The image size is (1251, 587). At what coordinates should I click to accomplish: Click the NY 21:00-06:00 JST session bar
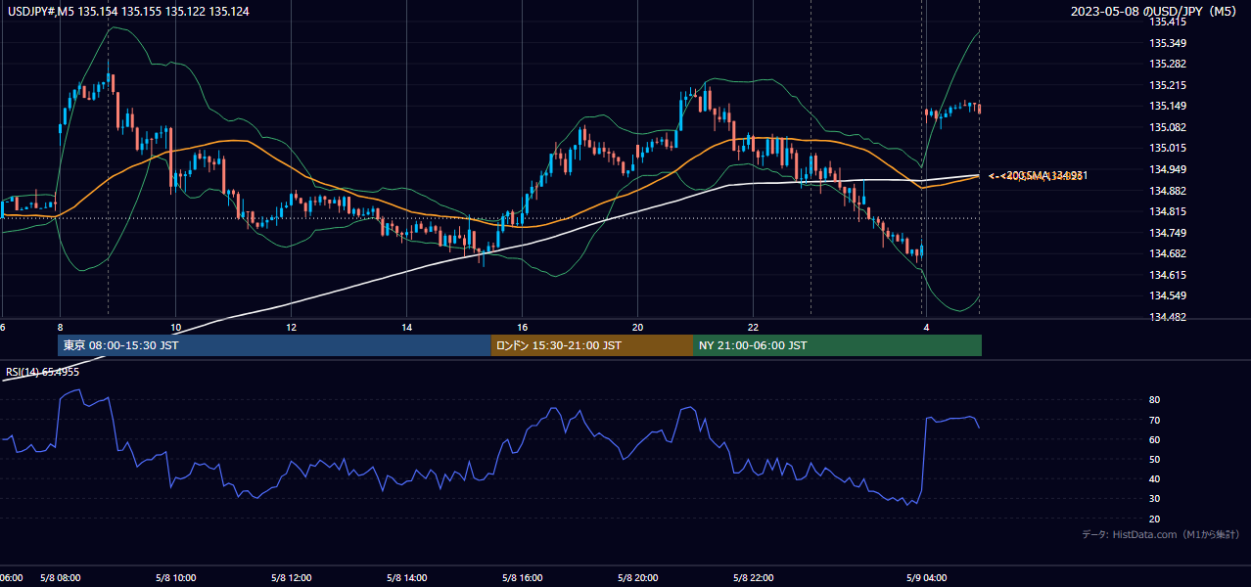coord(837,345)
